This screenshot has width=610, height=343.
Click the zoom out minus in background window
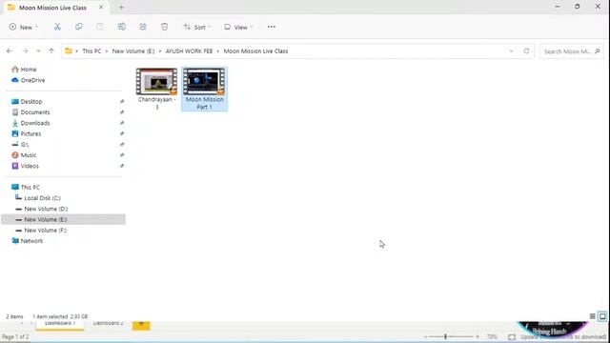coord(426,336)
